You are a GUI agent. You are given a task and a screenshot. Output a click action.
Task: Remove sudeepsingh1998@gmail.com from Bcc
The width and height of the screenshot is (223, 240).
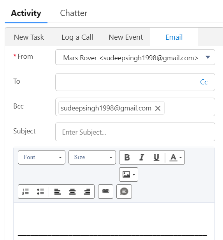(158, 108)
